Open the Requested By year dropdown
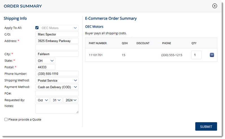The width and height of the screenshot is (225, 139). [x=71, y=100]
